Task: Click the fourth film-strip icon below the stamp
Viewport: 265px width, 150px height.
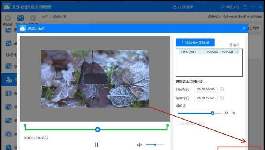Action: tap(9, 134)
